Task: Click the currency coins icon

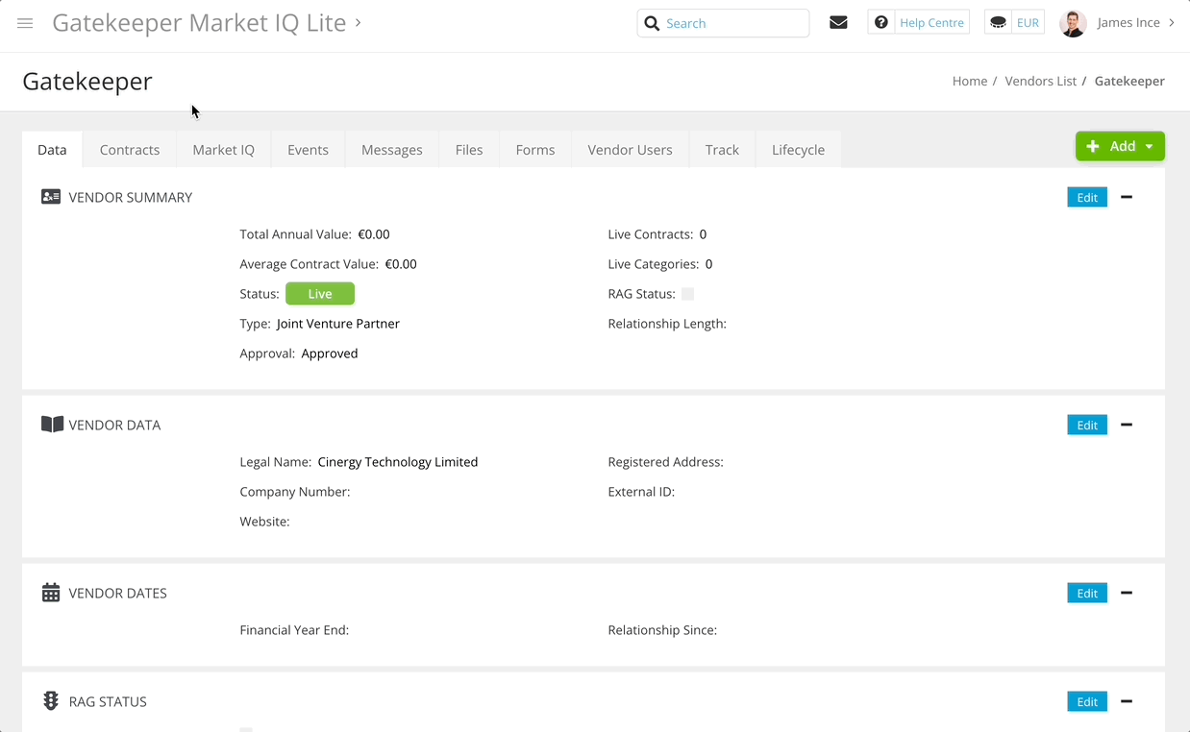Action: pos(998,23)
